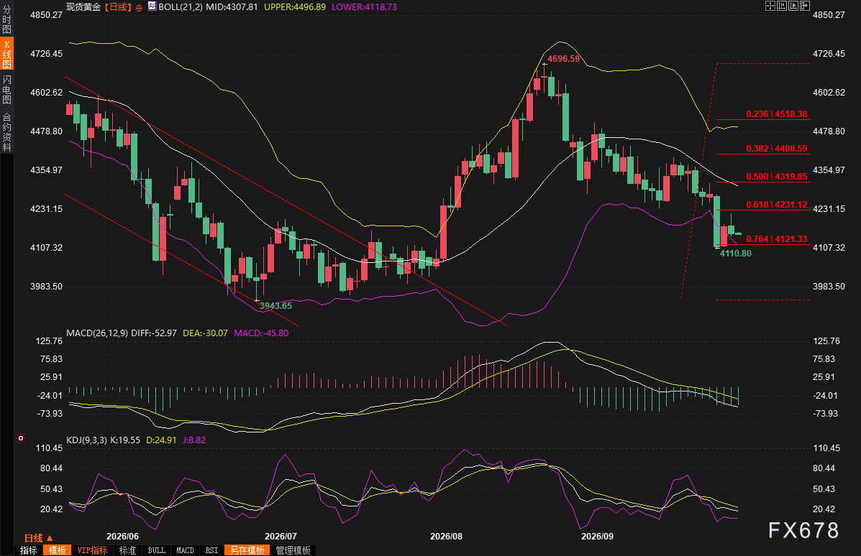The image size is (861, 556).
Task: Click the 另存模板 save template button
Action: pos(247,550)
